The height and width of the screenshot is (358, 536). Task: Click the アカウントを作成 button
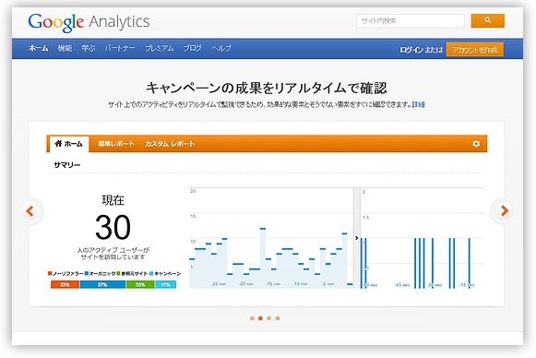click(x=475, y=50)
